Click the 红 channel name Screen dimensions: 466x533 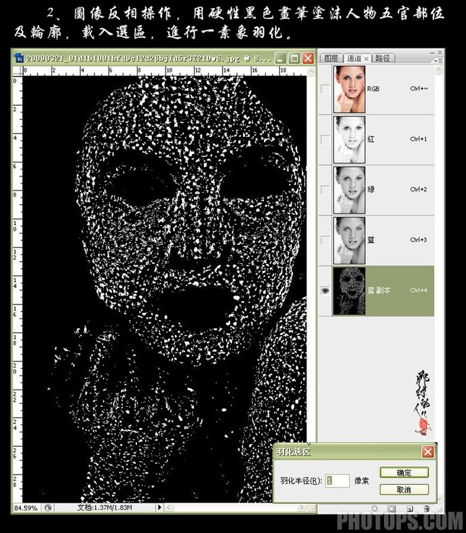[x=371, y=139]
